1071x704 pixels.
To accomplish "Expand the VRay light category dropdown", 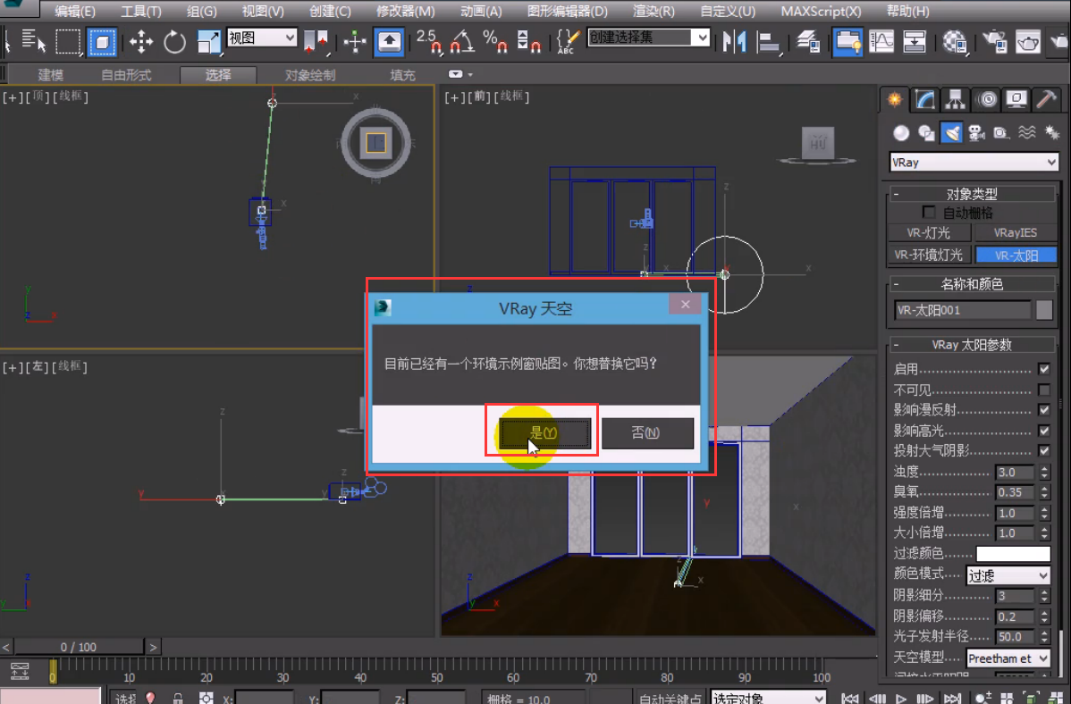I will tap(974, 163).
